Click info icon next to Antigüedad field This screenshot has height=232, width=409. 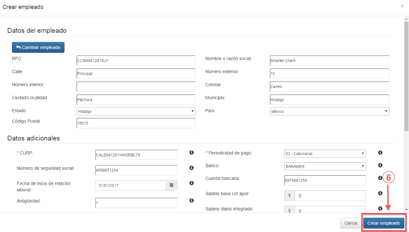[192, 200]
